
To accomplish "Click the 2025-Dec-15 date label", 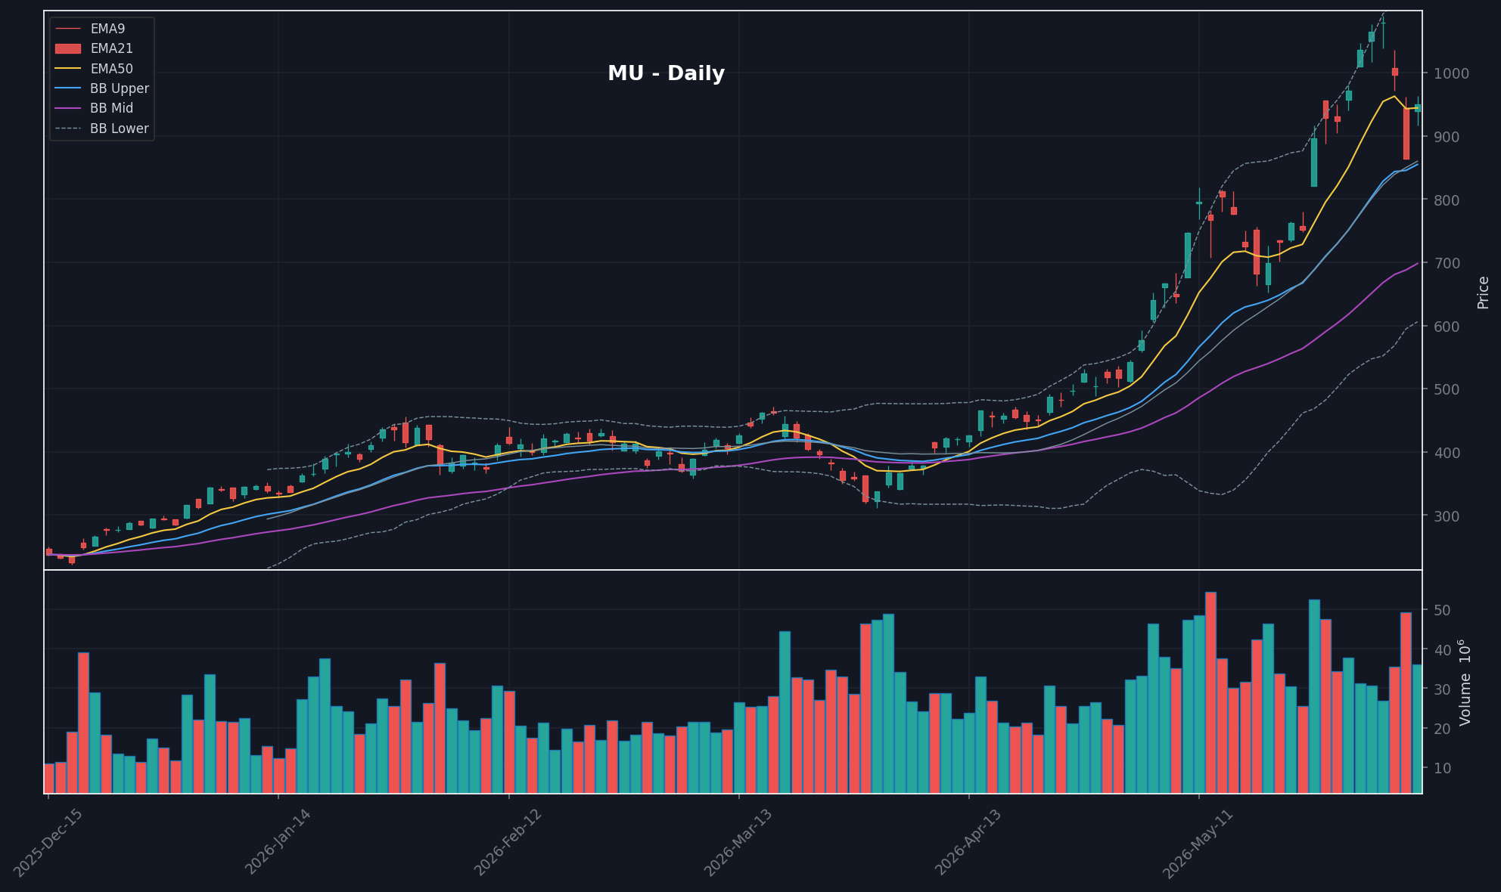I will coord(48,843).
